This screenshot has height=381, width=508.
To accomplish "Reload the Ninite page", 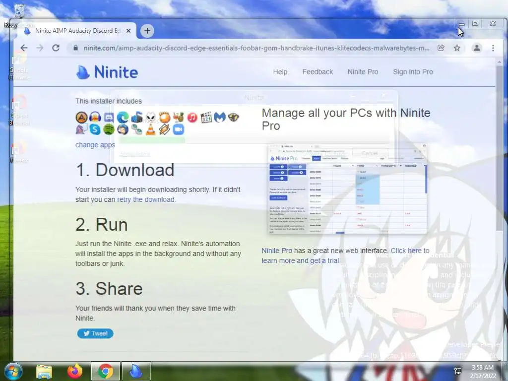I will coord(56,48).
